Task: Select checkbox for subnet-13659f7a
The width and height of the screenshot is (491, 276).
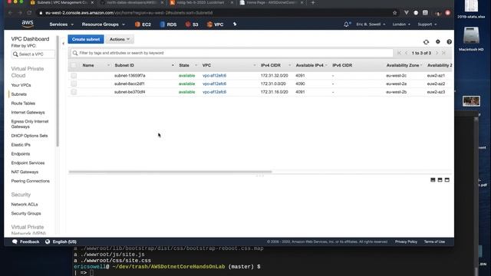Action: [x=74, y=75]
